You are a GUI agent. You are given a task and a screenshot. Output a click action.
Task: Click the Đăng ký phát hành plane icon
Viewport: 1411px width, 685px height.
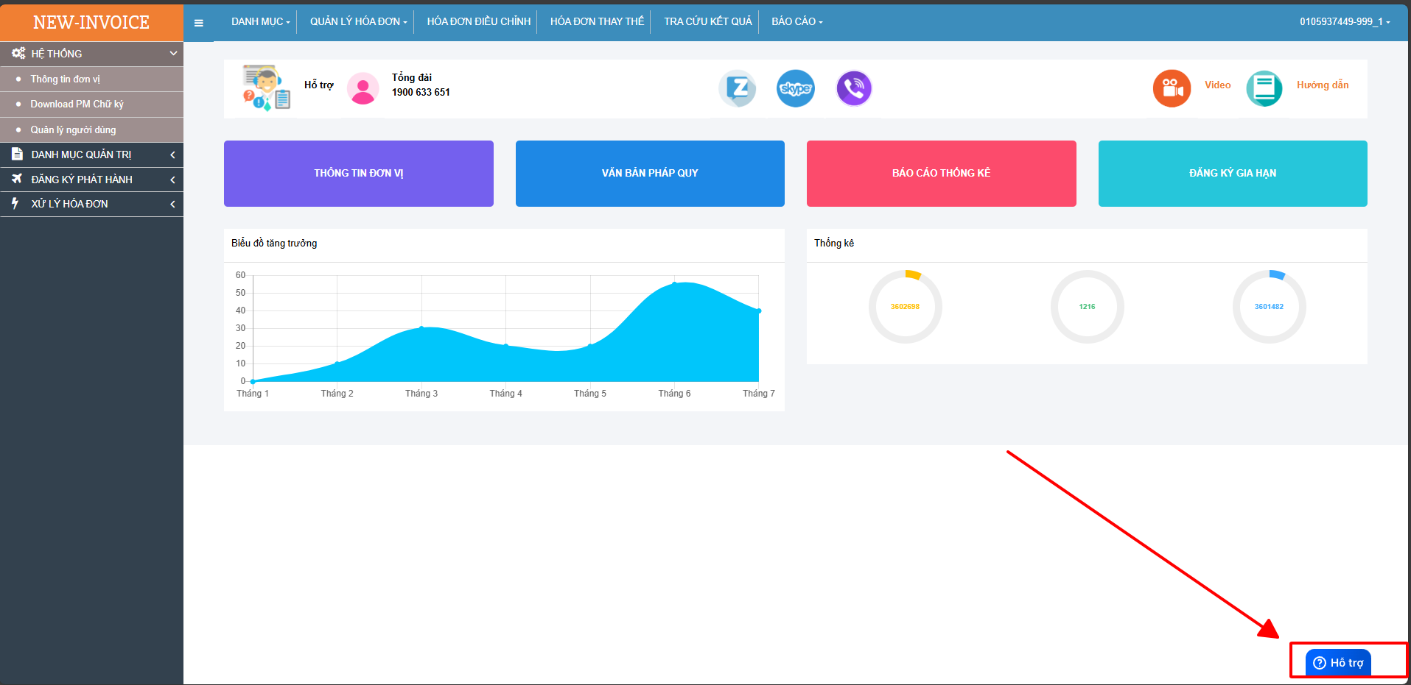coord(17,179)
